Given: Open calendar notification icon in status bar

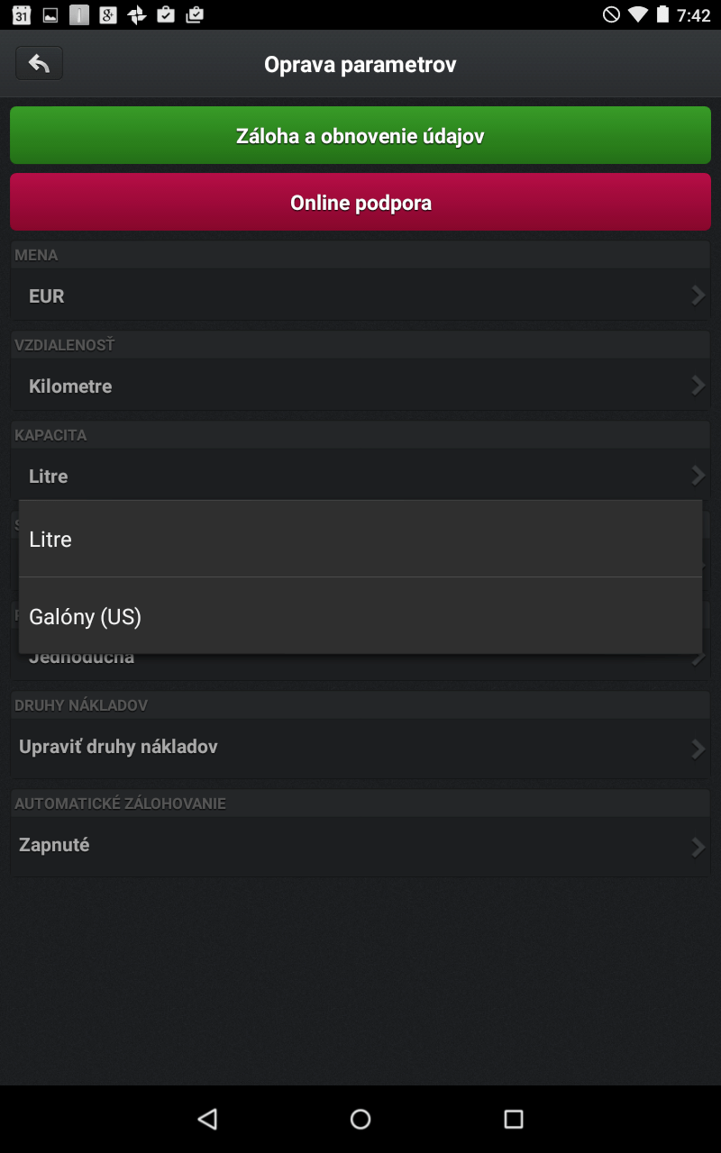Looking at the screenshot, I should pos(22,14).
